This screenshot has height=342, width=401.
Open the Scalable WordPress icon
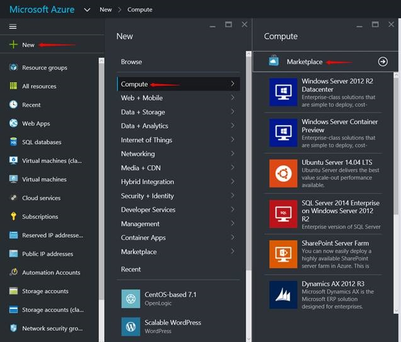tap(130, 326)
